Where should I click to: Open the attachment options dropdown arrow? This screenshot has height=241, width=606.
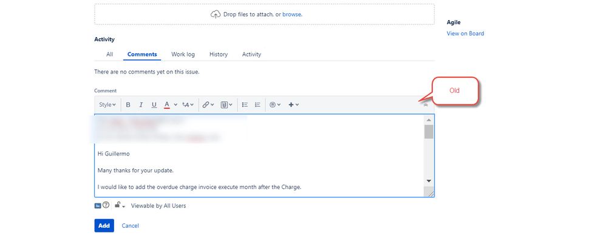[x=231, y=104]
